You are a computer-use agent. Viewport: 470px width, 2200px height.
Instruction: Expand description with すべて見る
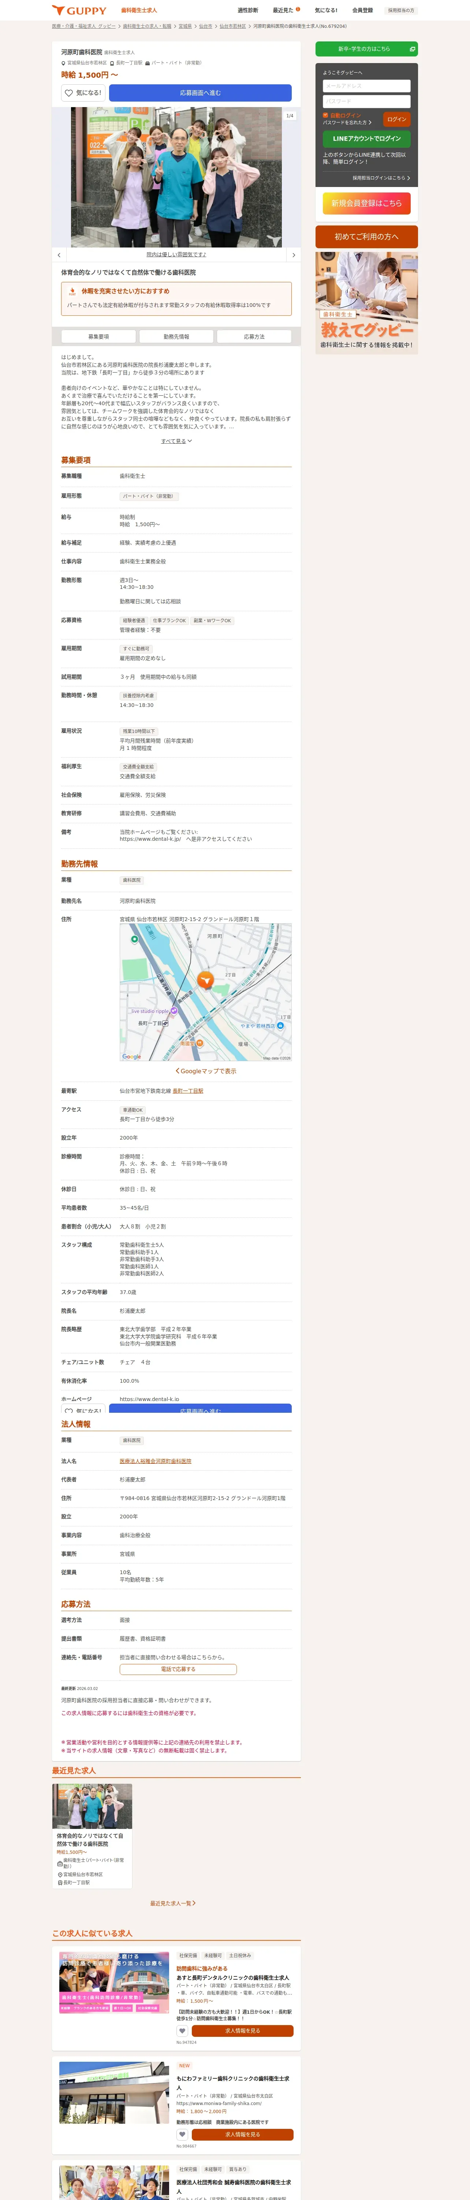click(x=176, y=441)
